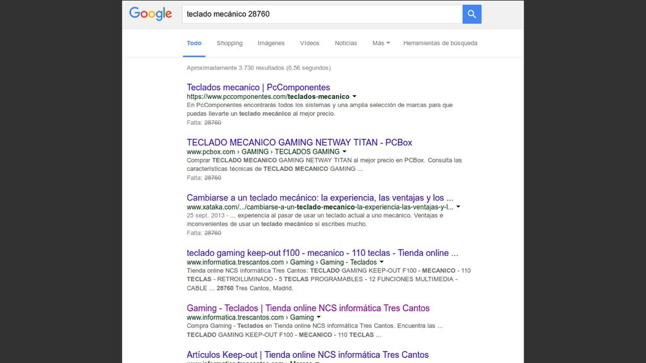Click the blue search magnifier button
Viewport: 646px width, 363px height.
(472, 14)
